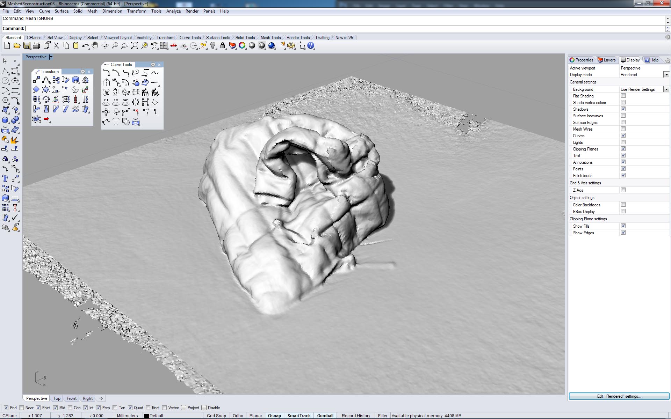Open Help with the question mark icon

click(311, 46)
